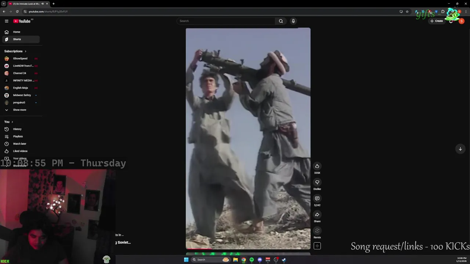
Task: Open IShowSpeed subscription channel
Action: pyautogui.click(x=21, y=59)
